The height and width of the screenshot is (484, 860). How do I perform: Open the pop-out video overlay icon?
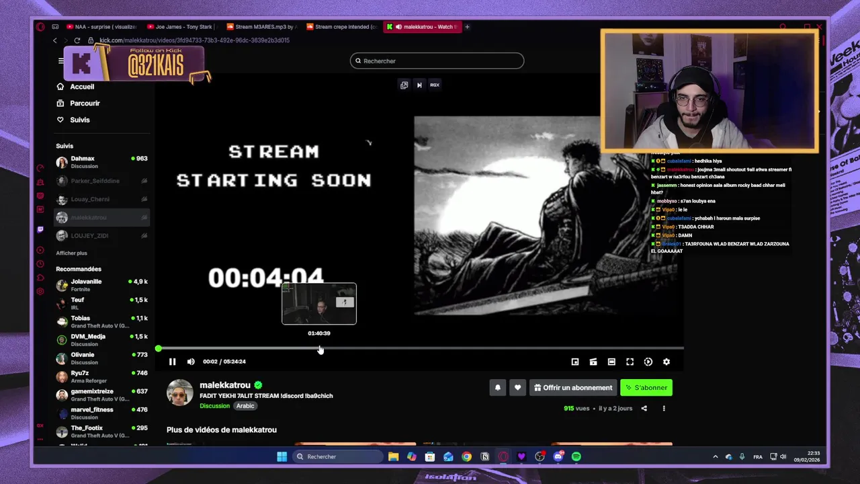coord(404,85)
